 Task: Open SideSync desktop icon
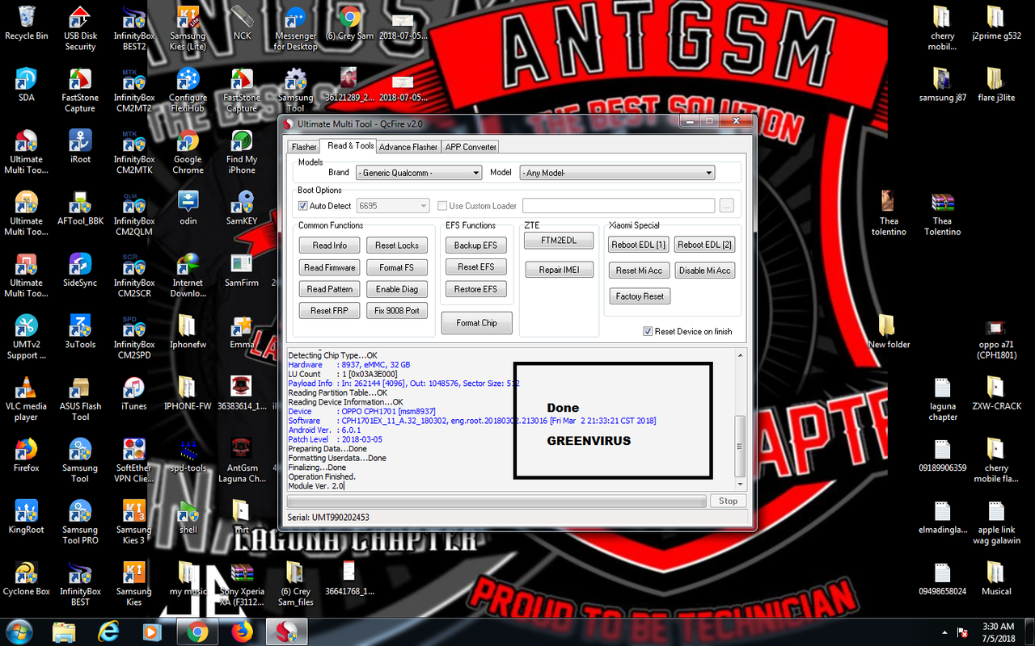80,270
